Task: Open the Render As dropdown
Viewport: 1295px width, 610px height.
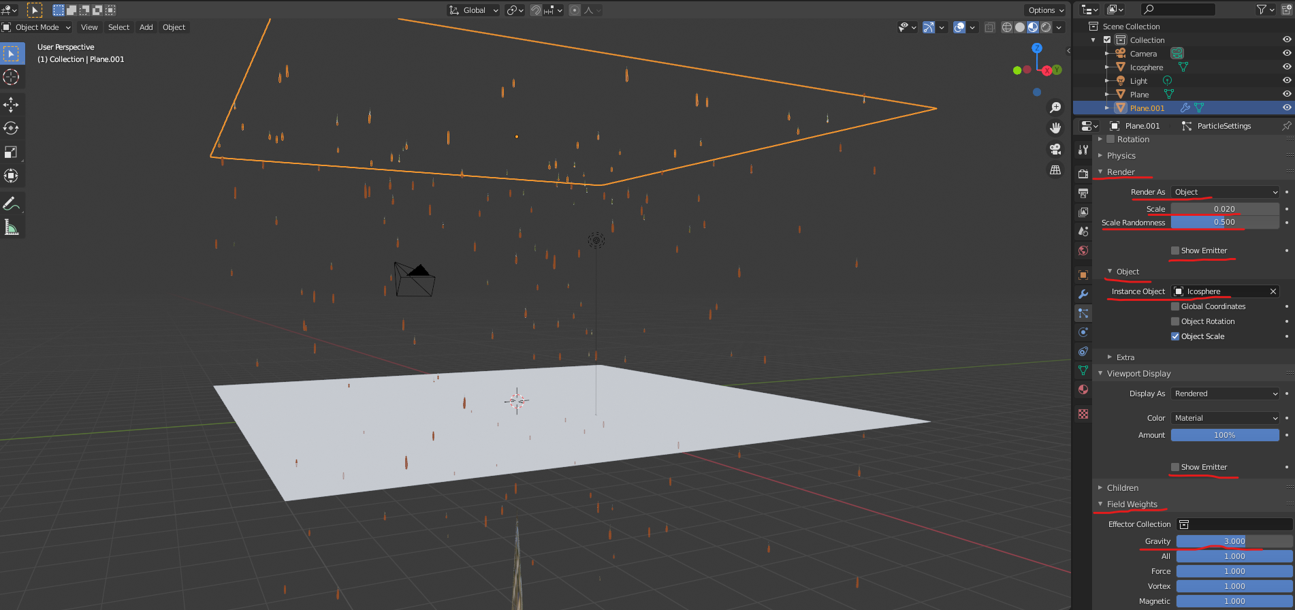Action: pyautogui.click(x=1225, y=192)
